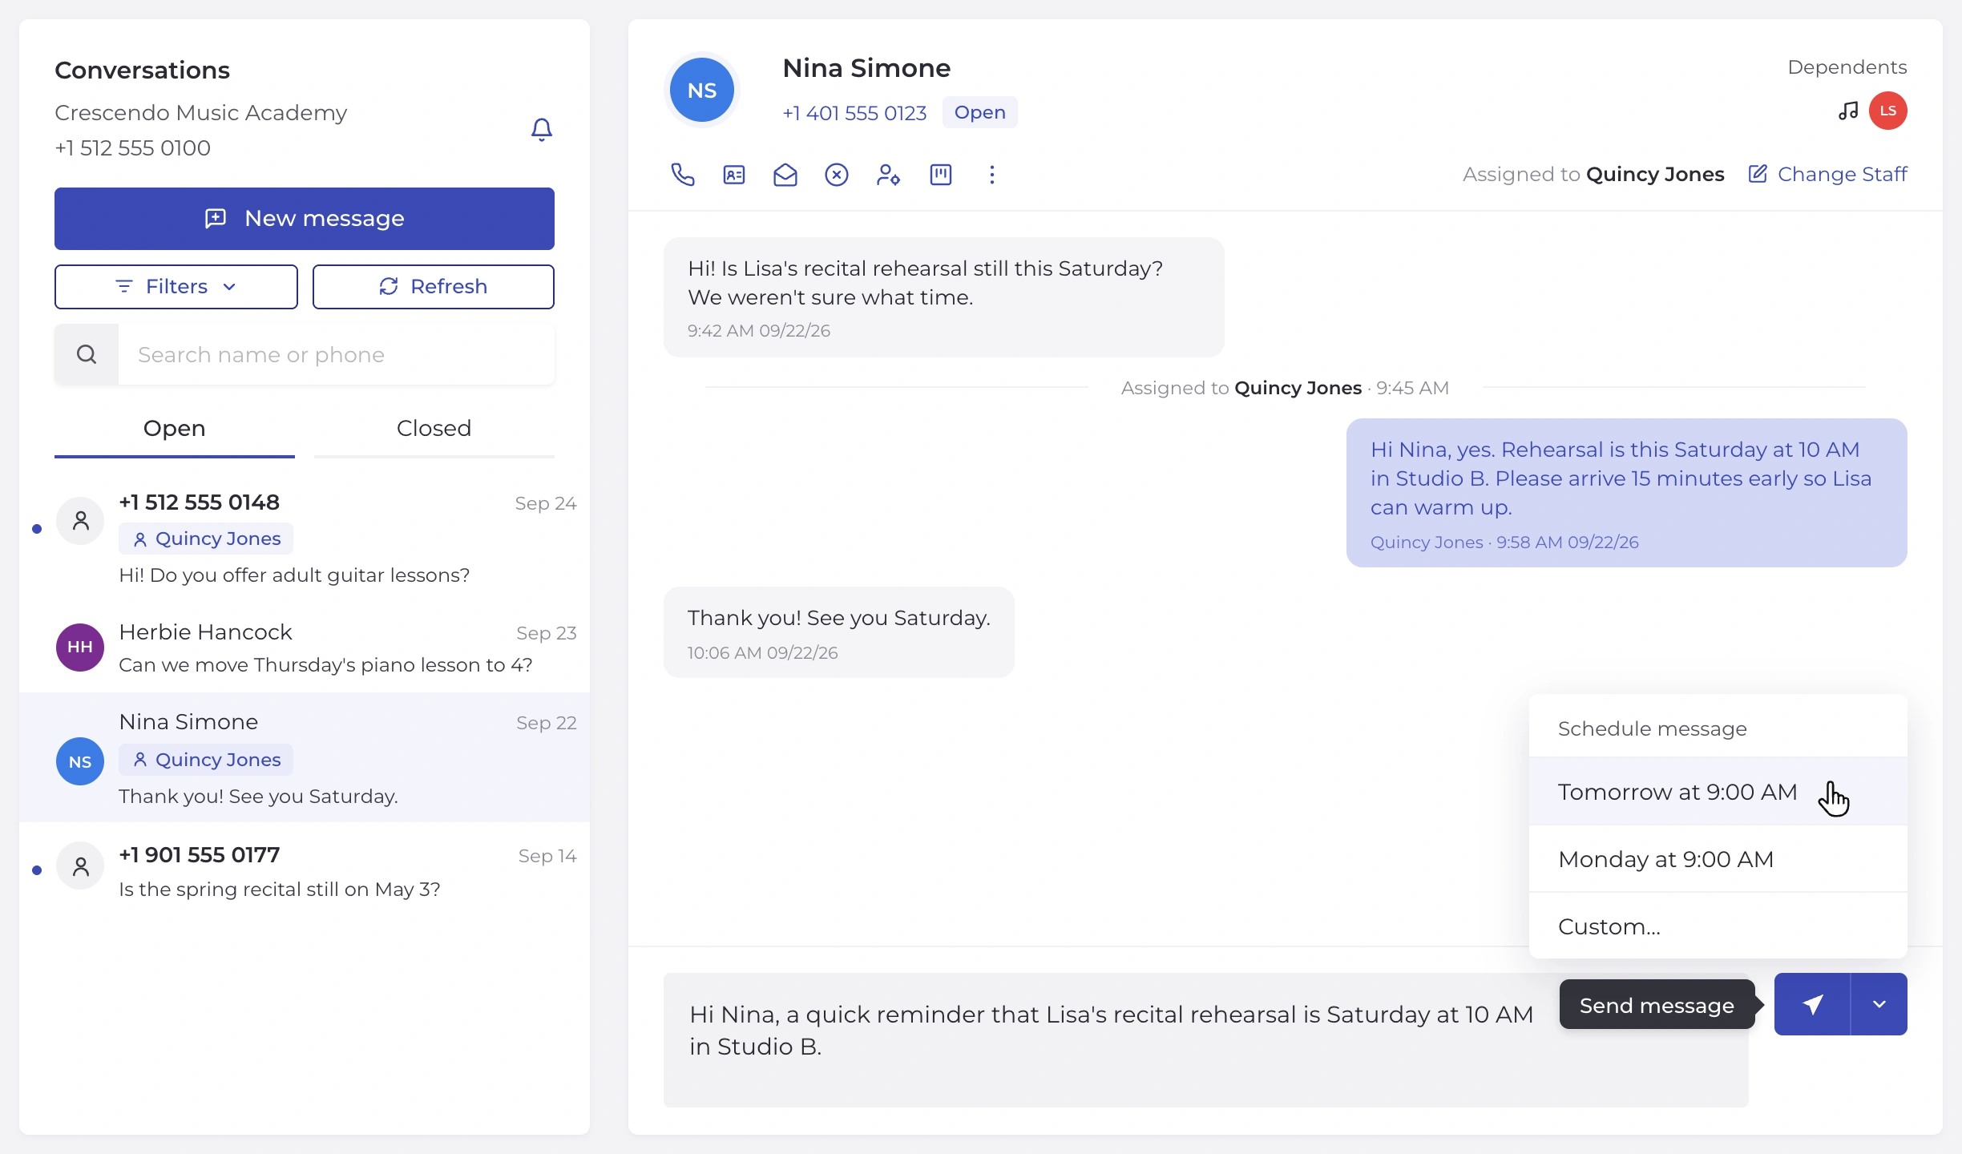Click phone number +1 401 555 0123 link
Image resolution: width=1962 pixels, height=1154 pixels.
click(854, 113)
